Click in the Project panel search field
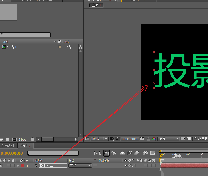The image size is (208, 176). [25, 35]
